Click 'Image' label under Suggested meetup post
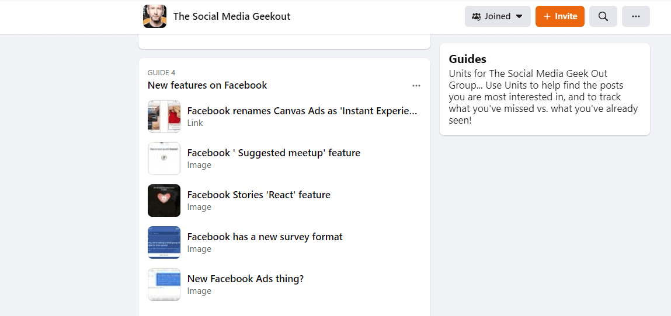The image size is (671, 316). pyautogui.click(x=199, y=165)
